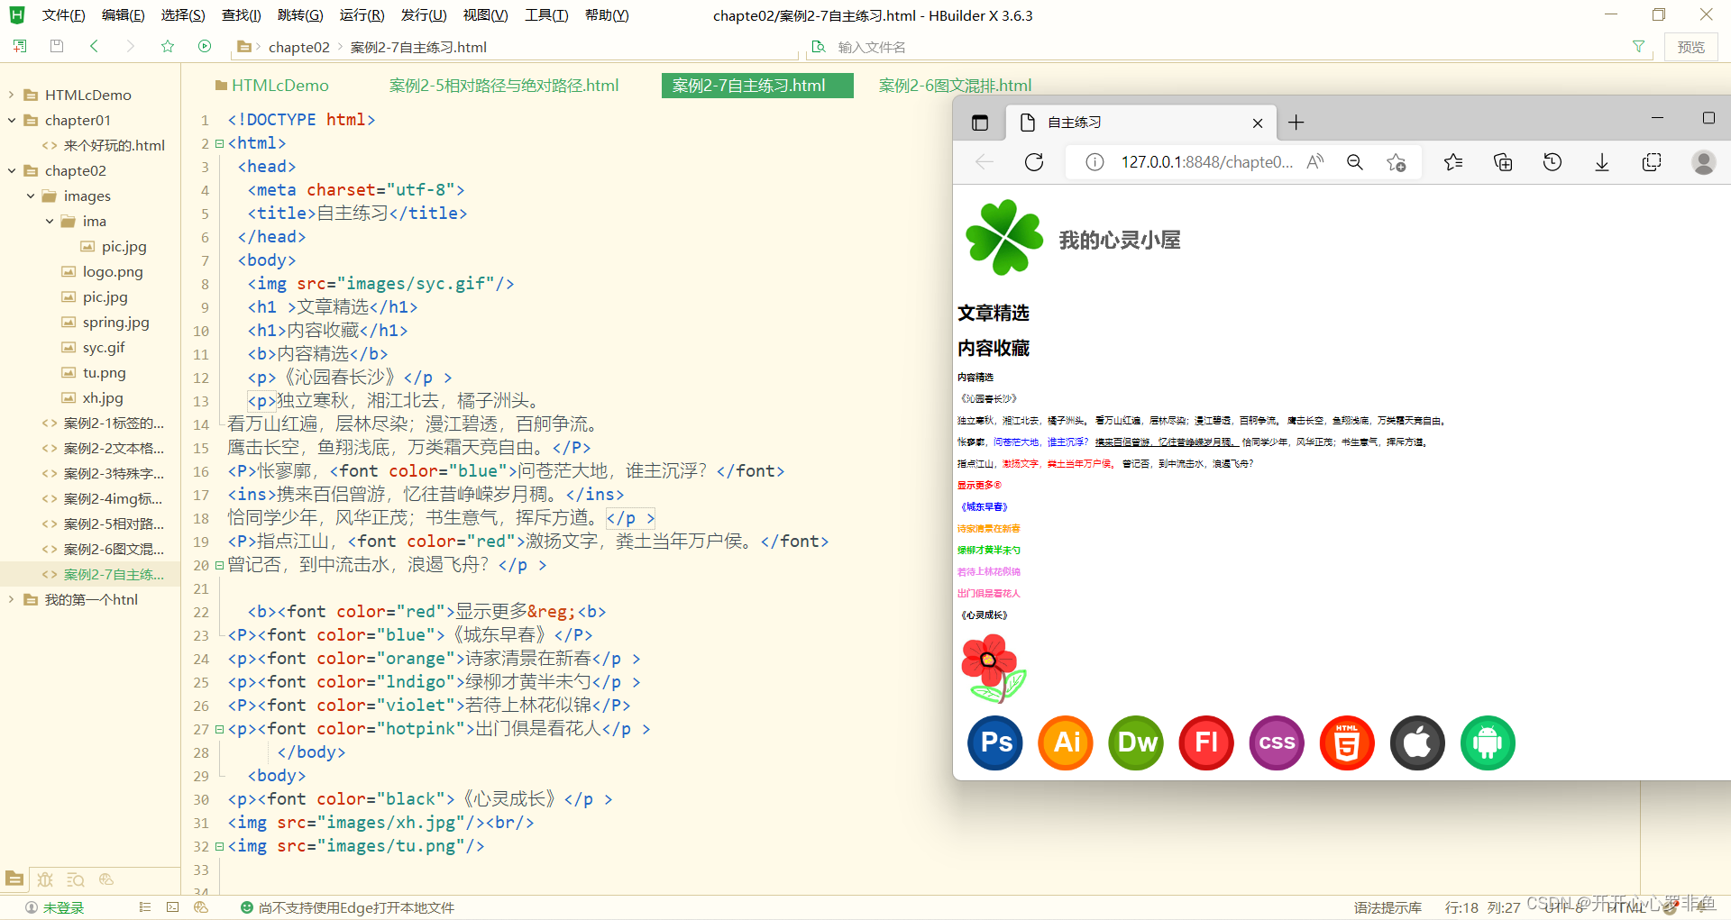Open Downloads icon in Edge toolbar

tap(1602, 162)
